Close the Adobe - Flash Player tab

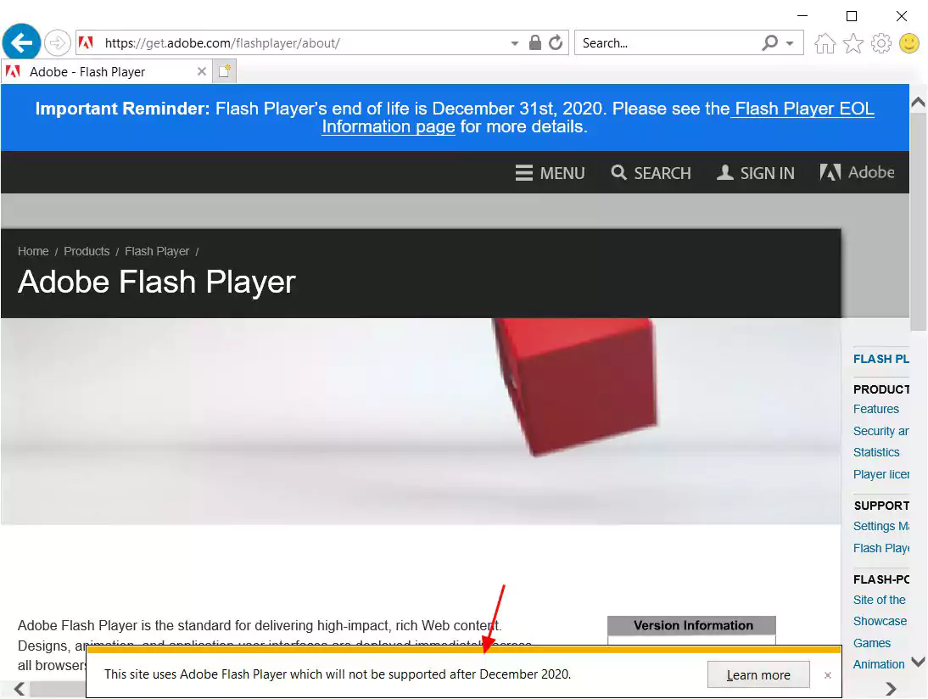pos(202,71)
